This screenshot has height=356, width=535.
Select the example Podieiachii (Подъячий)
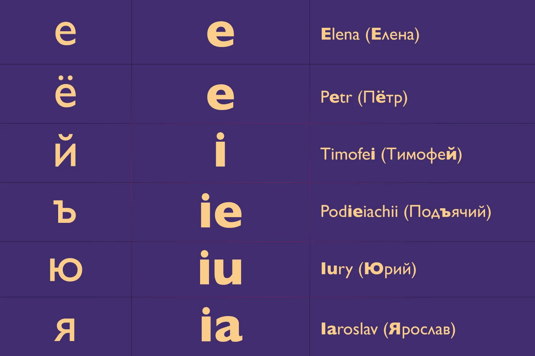[406, 211]
